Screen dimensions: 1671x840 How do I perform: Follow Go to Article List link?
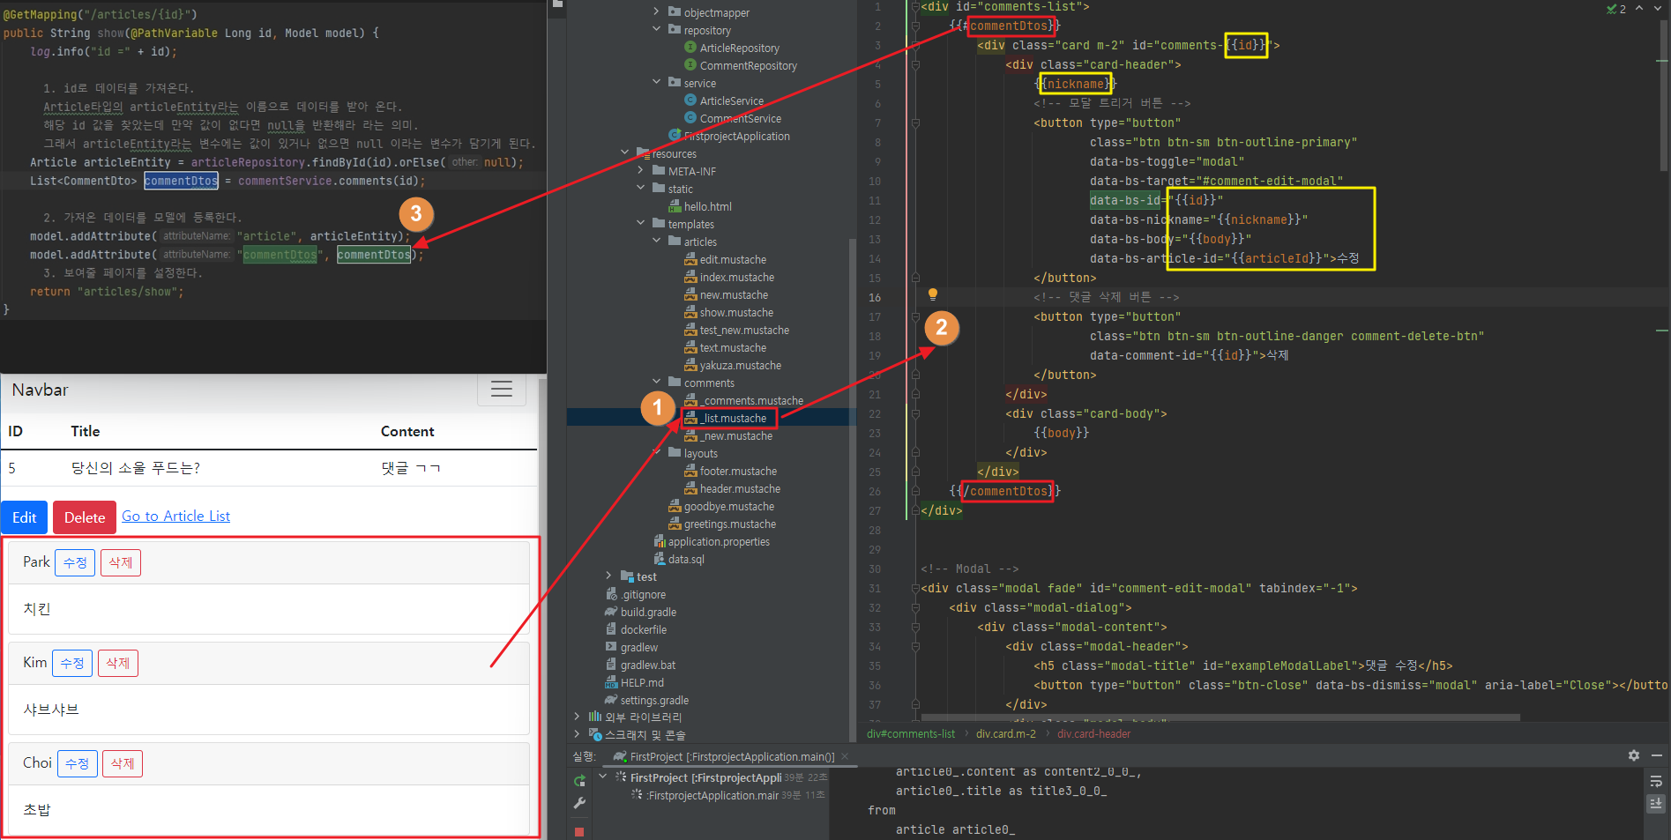tap(175, 517)
